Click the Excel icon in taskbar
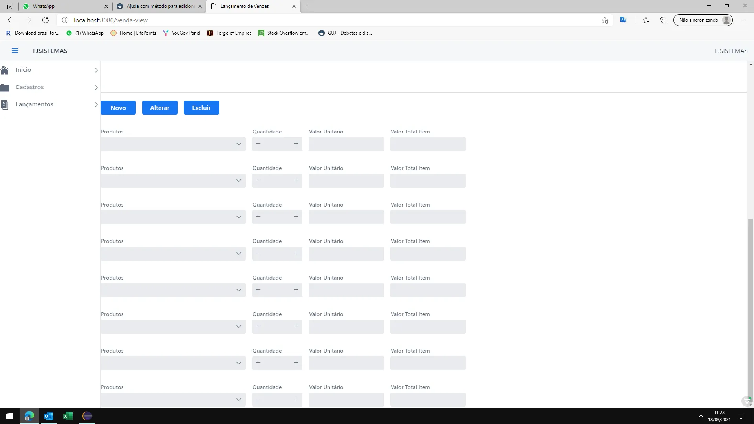Viewport: 754px width, 424px height. pos(68,416)
